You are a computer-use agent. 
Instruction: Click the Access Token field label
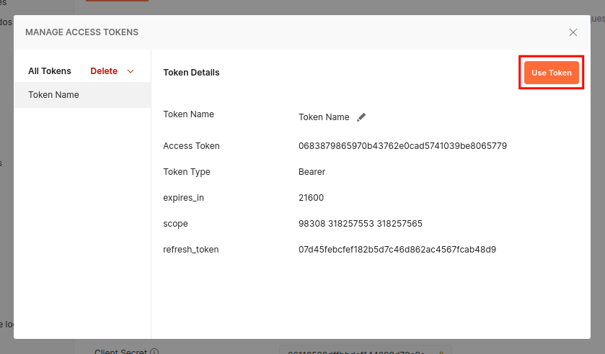191,146
